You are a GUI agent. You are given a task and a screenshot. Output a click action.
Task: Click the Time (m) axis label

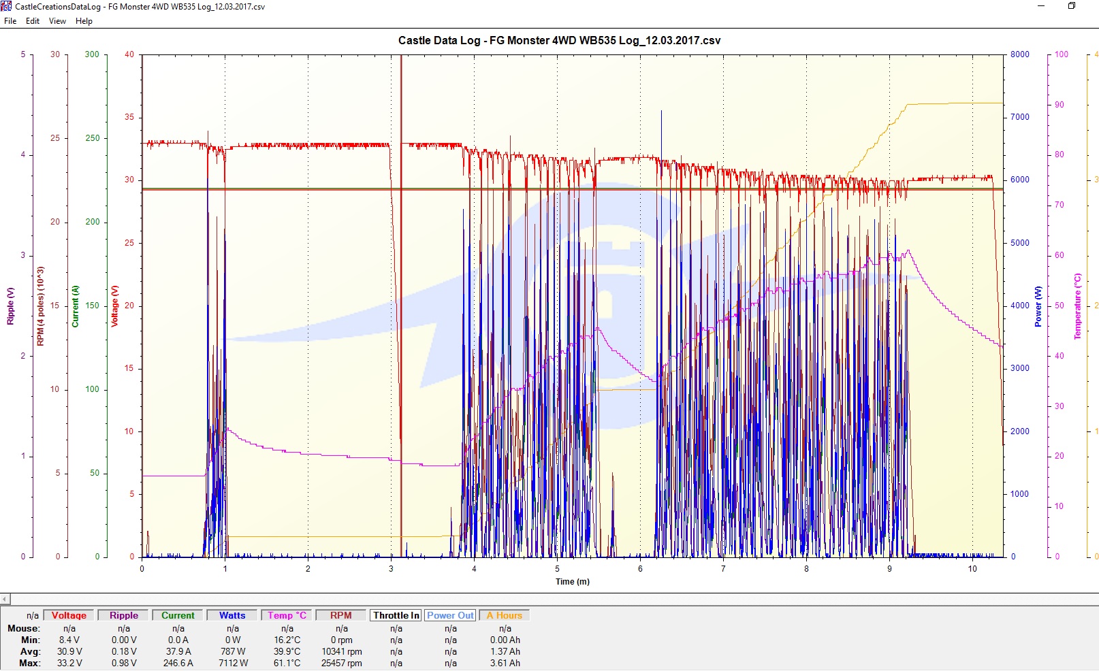pos(573,582)
